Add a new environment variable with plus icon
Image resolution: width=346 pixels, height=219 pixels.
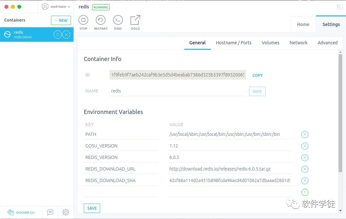click(305, 192)
